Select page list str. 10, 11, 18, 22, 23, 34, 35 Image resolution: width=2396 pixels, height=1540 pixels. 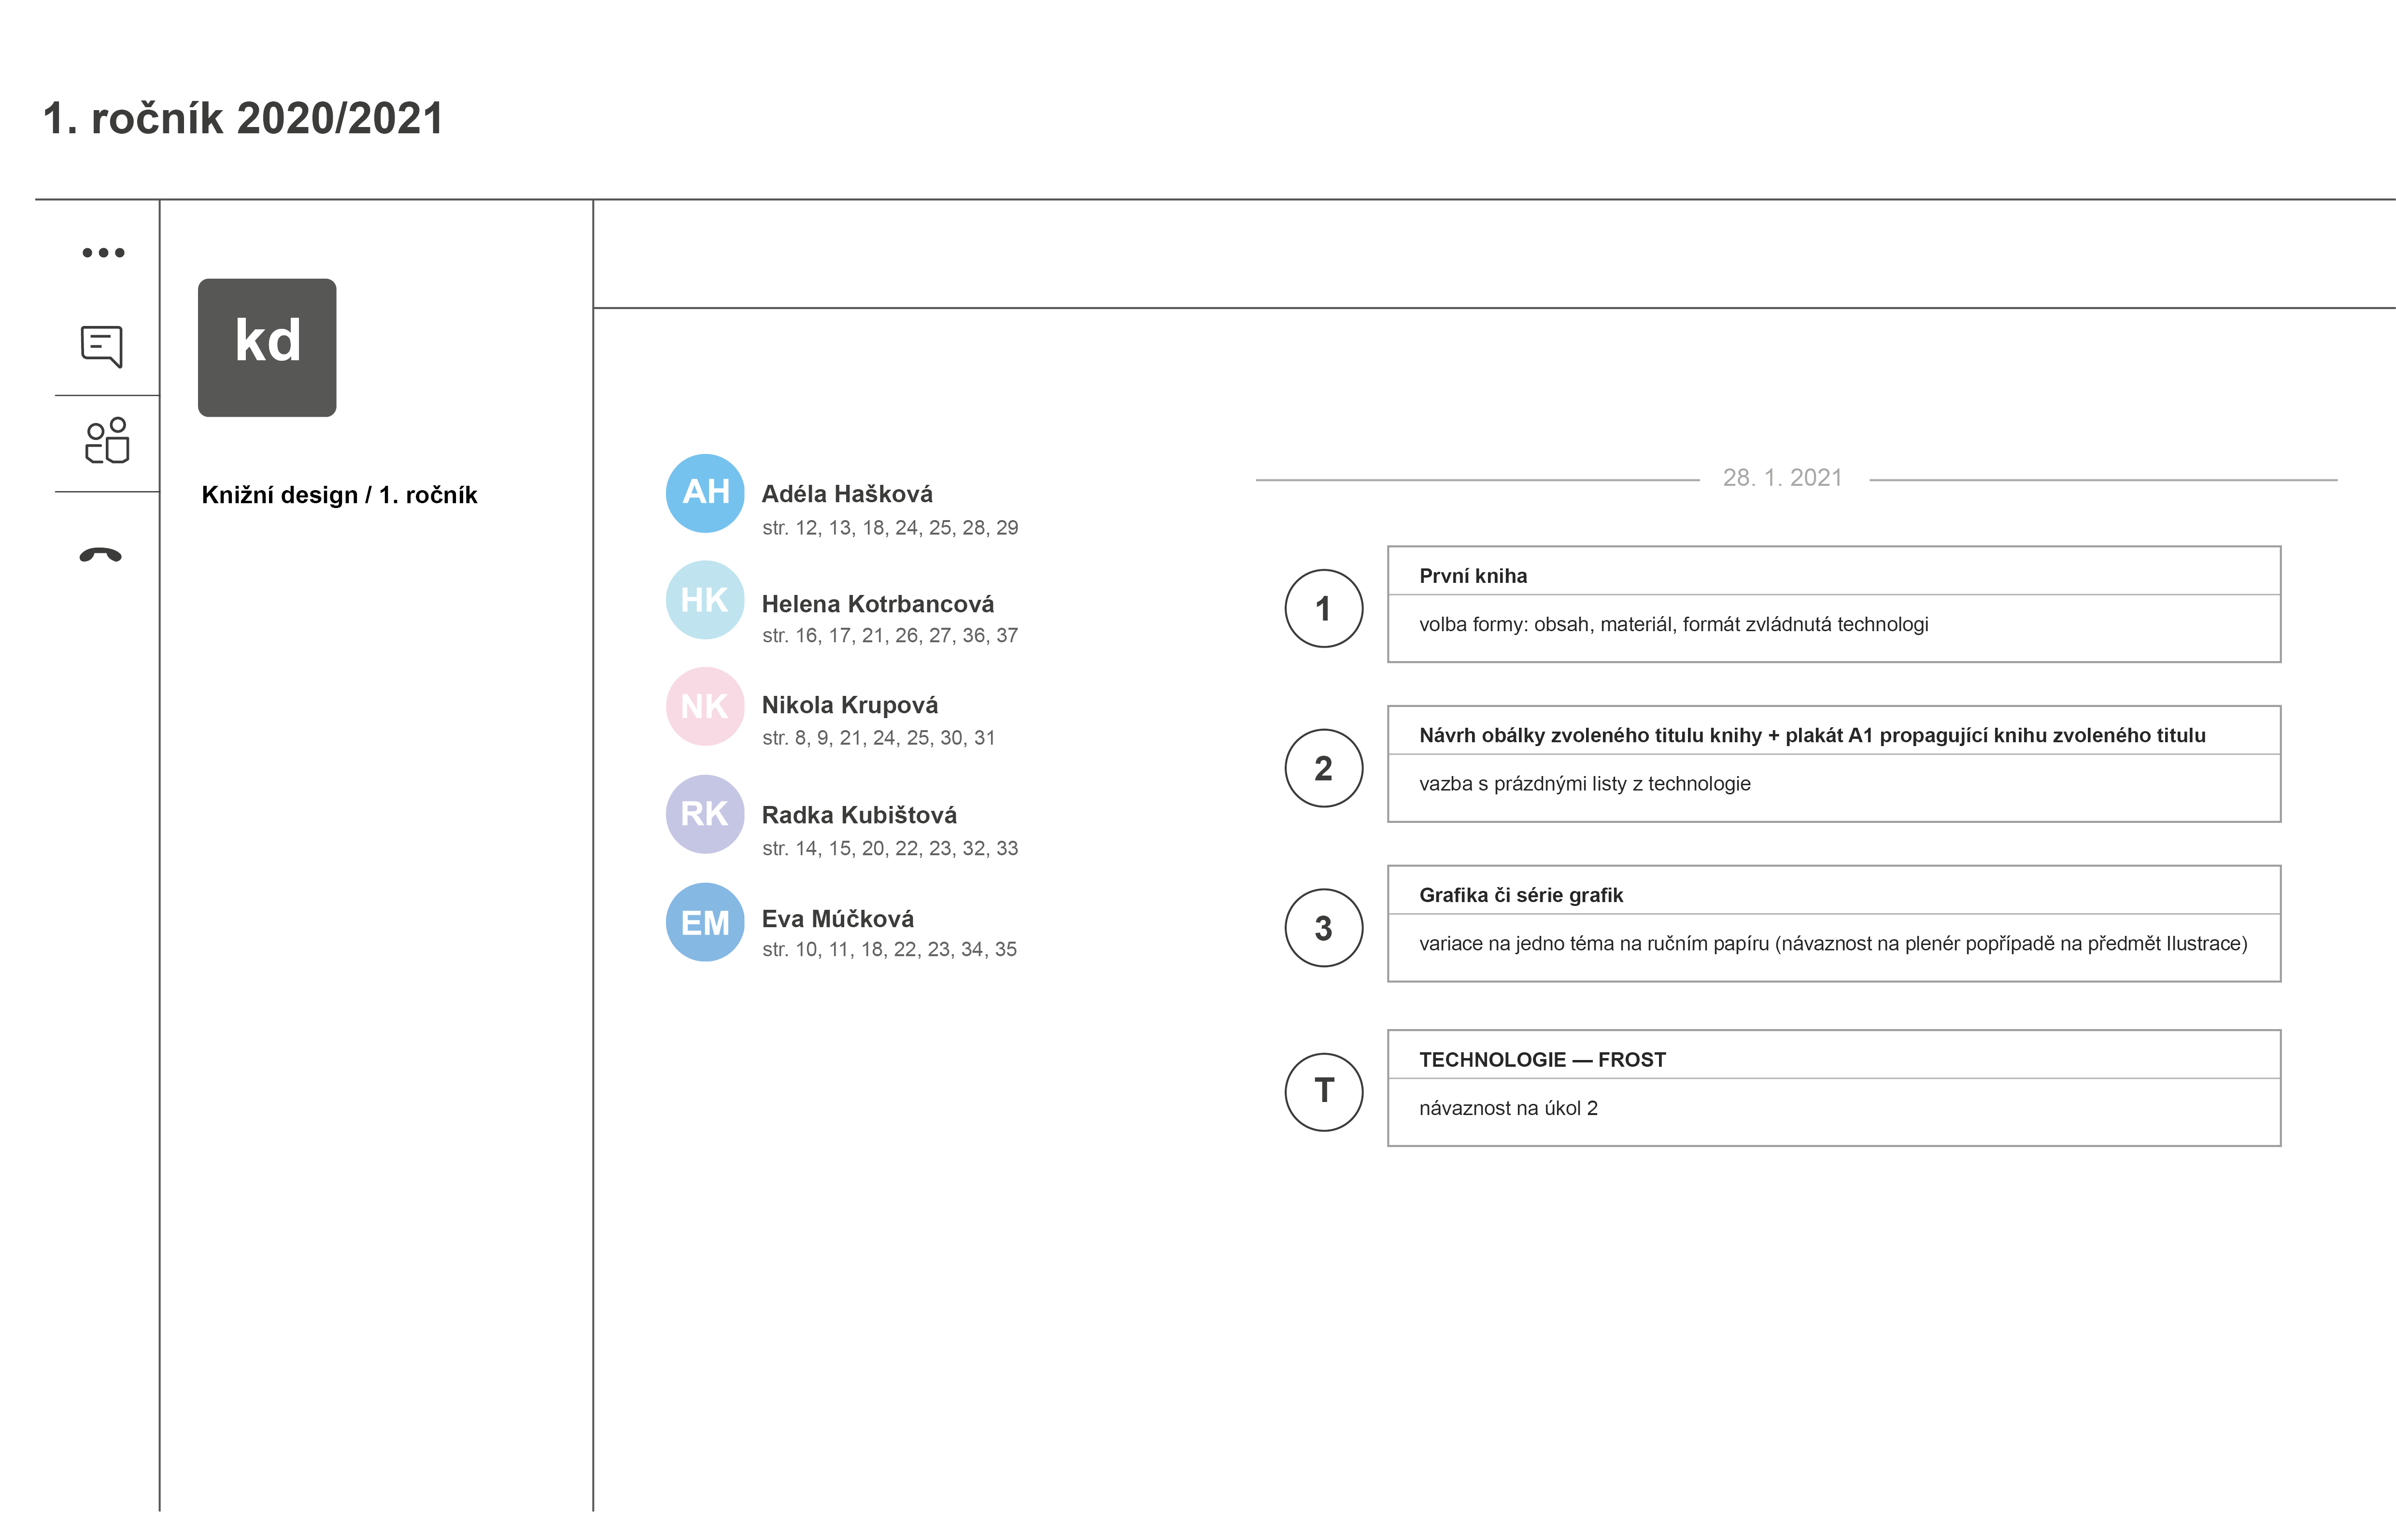pos(889,950)
